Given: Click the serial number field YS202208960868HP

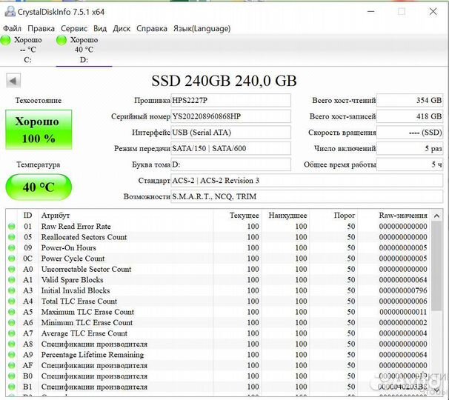Looking at the screenshot, I should (231, 116).
